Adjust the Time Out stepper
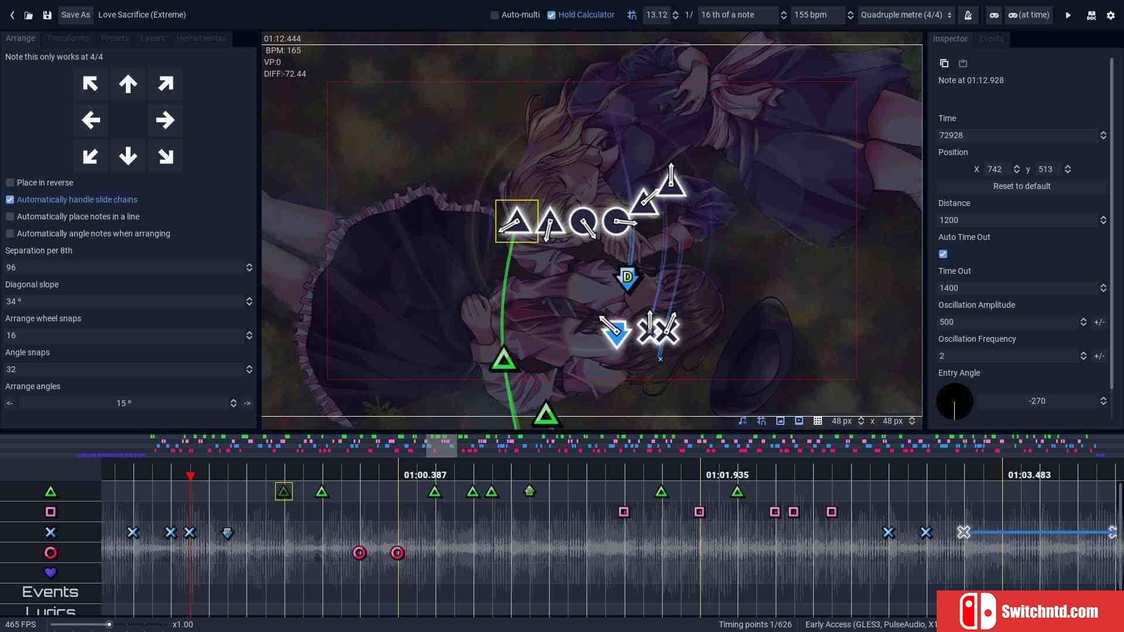The width and height of the screenshot is (1124, 632). point(1104,288)
